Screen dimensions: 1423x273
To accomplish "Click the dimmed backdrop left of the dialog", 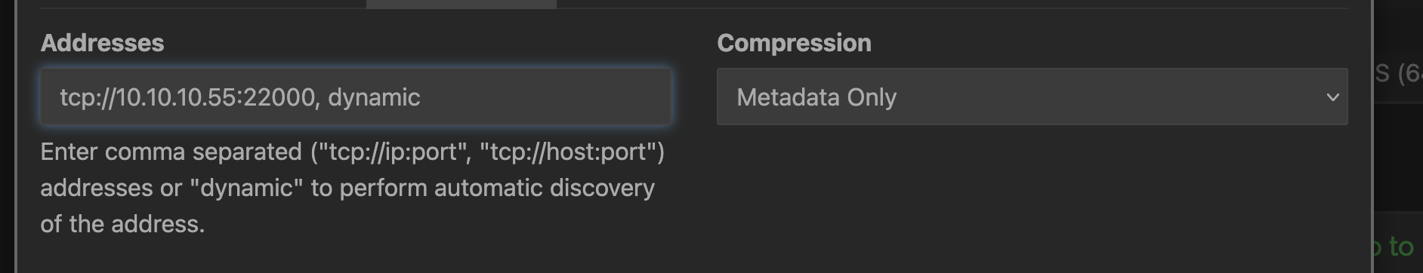I will (8, 136).
